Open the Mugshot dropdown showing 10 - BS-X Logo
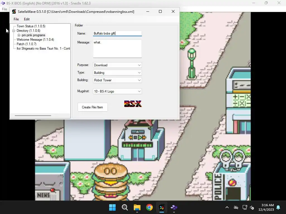Screen dimensions: 286x214 pos(117,91)
